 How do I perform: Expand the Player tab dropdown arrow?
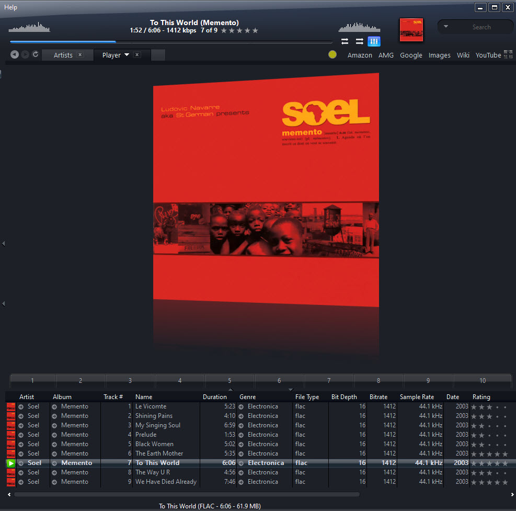pos(127,55)
